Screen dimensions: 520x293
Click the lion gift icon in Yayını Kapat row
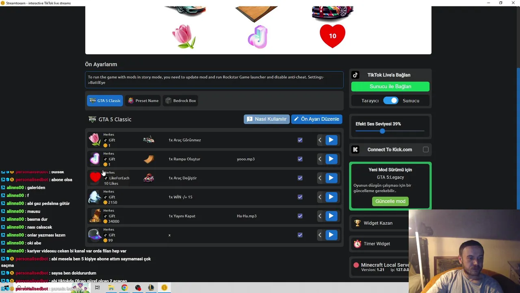[95, 216]
